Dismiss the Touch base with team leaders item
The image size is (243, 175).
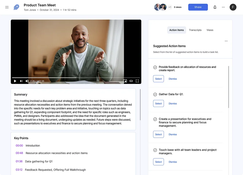pos(173,162)
